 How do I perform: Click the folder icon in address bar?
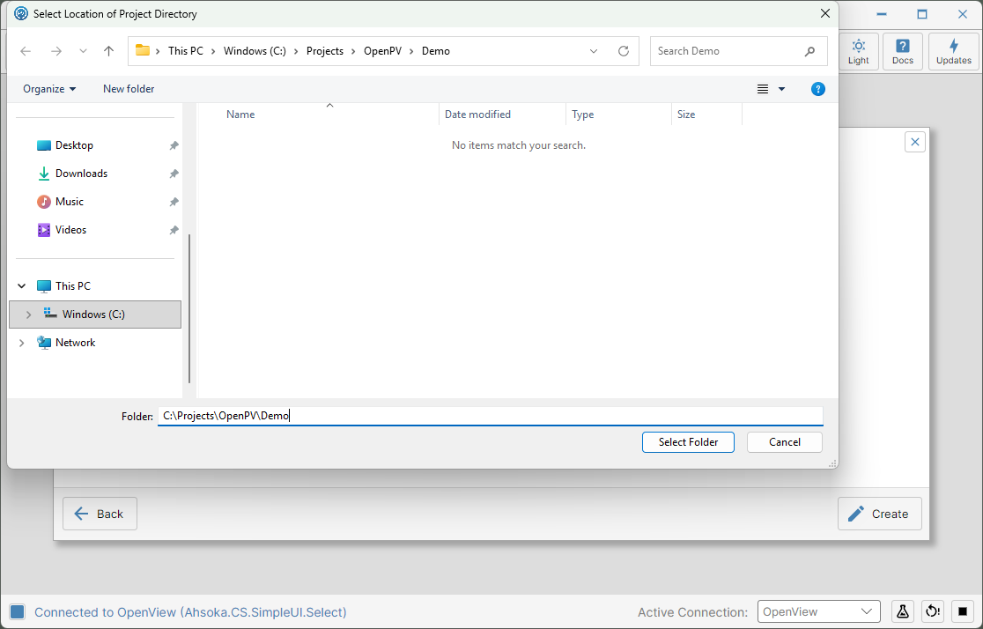[x=143, y=51]
